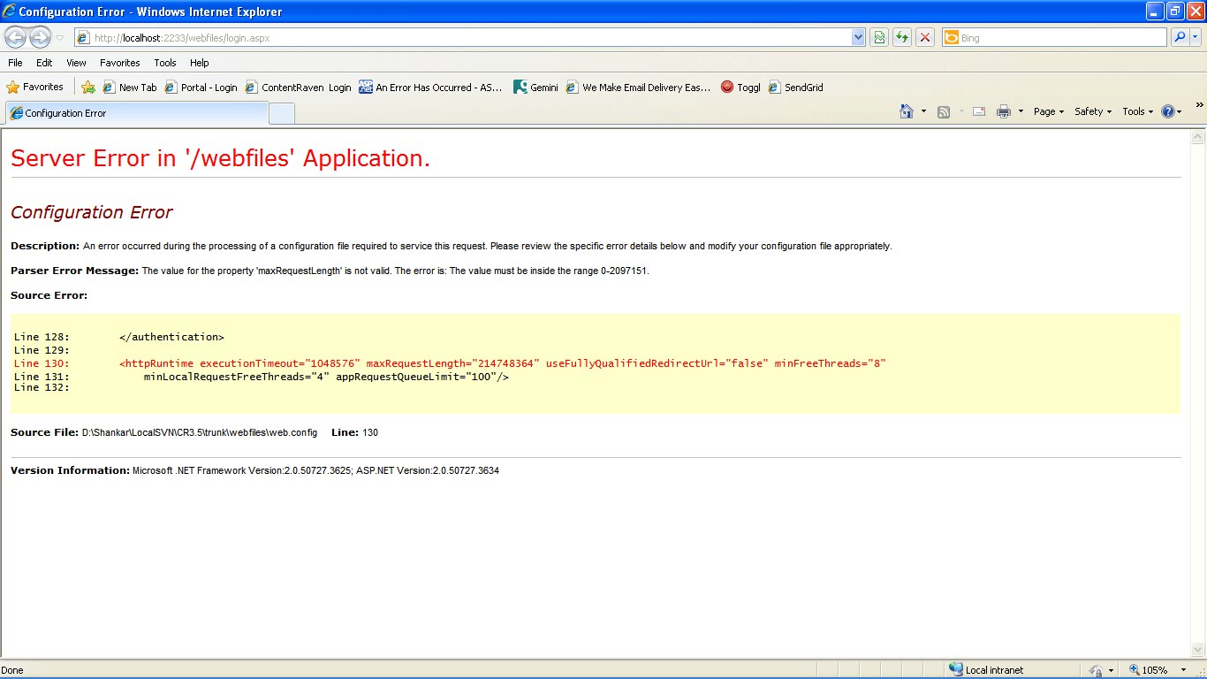Click the Protected Mode shield status icon
The width and height of the screenshot is (1207, 679).
[x=1097, y=670]
